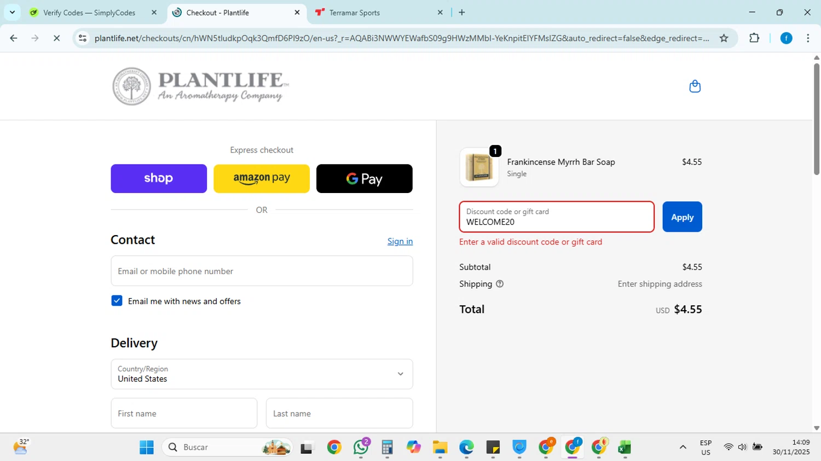821x461 pixels.
Task: Click the First name field
Action: point(184,413)
